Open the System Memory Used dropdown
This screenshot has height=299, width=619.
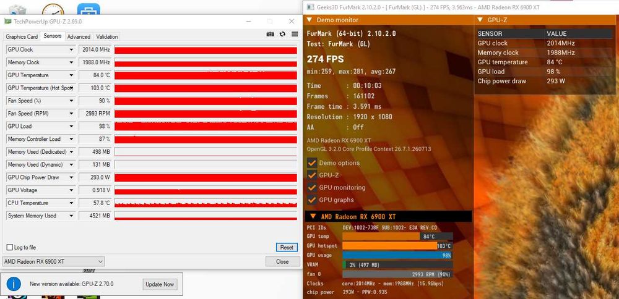71,216
